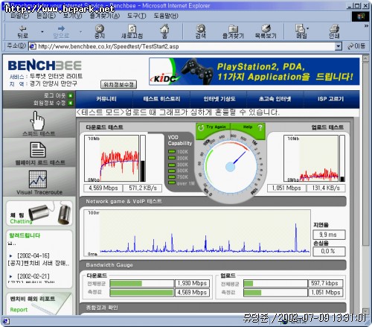This screenshot has height=327, width=372.
Task: Click the Mail (메일) toolbar icon
Action: coord(300,28)
